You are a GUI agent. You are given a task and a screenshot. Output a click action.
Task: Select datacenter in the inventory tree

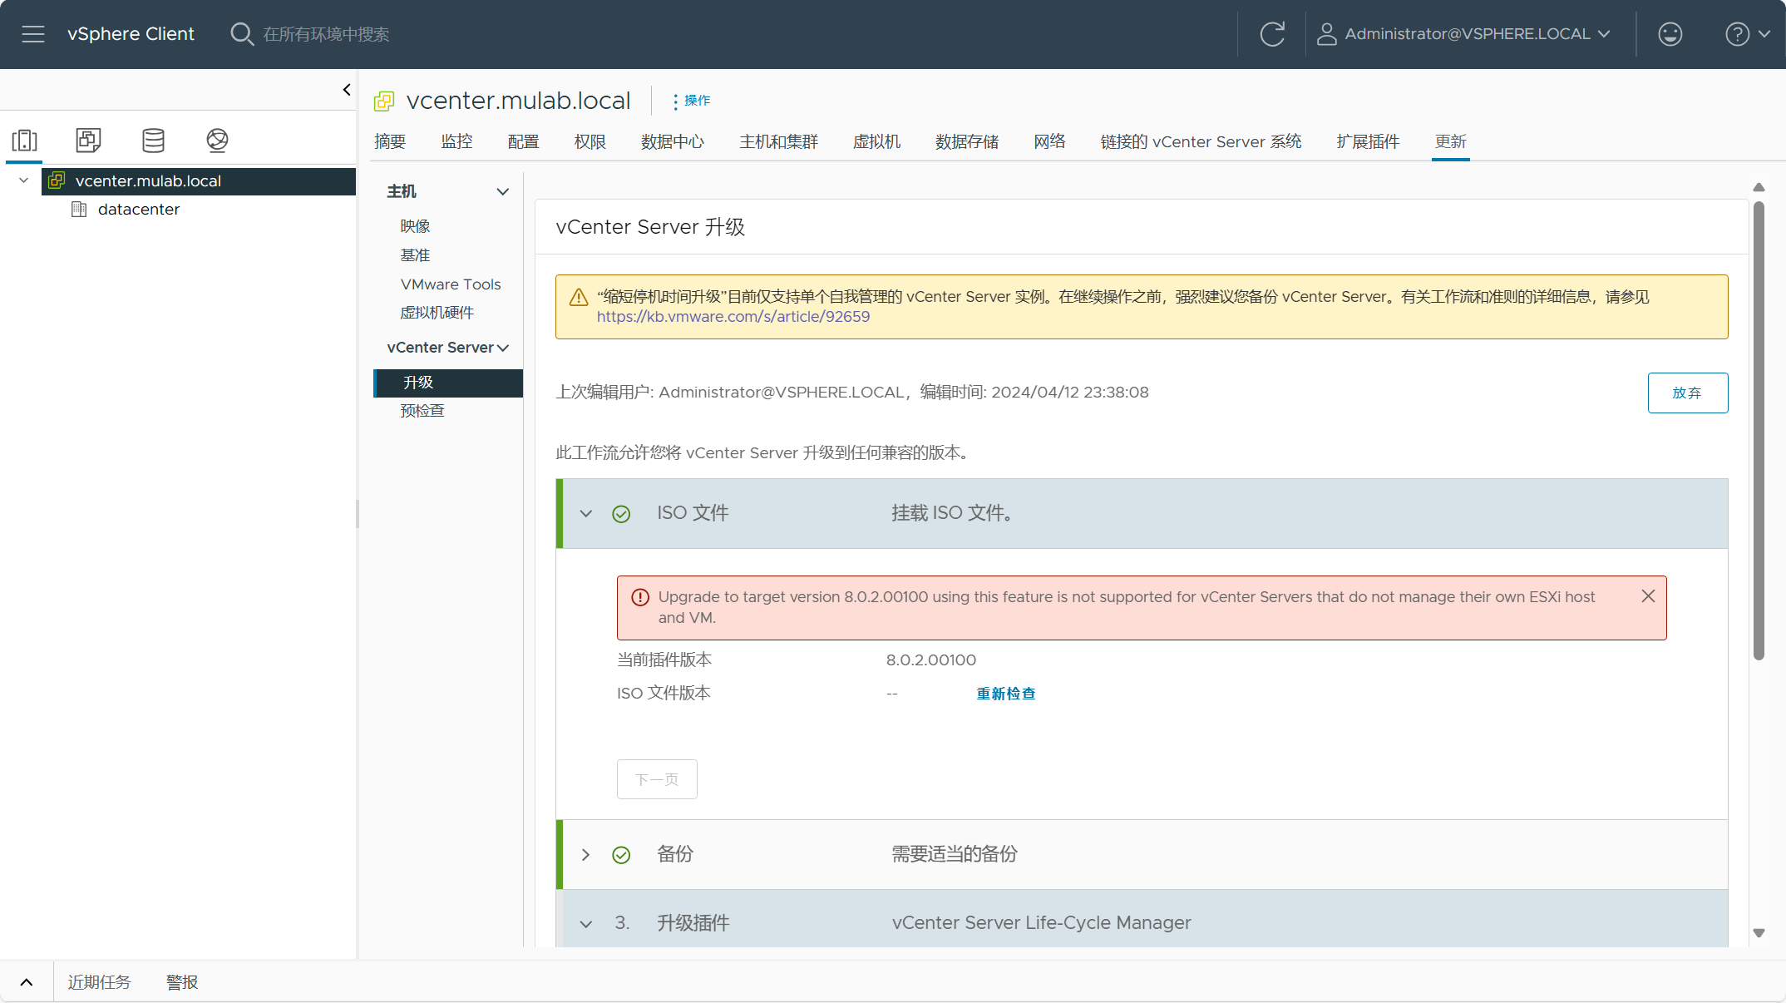coord(138,210)
